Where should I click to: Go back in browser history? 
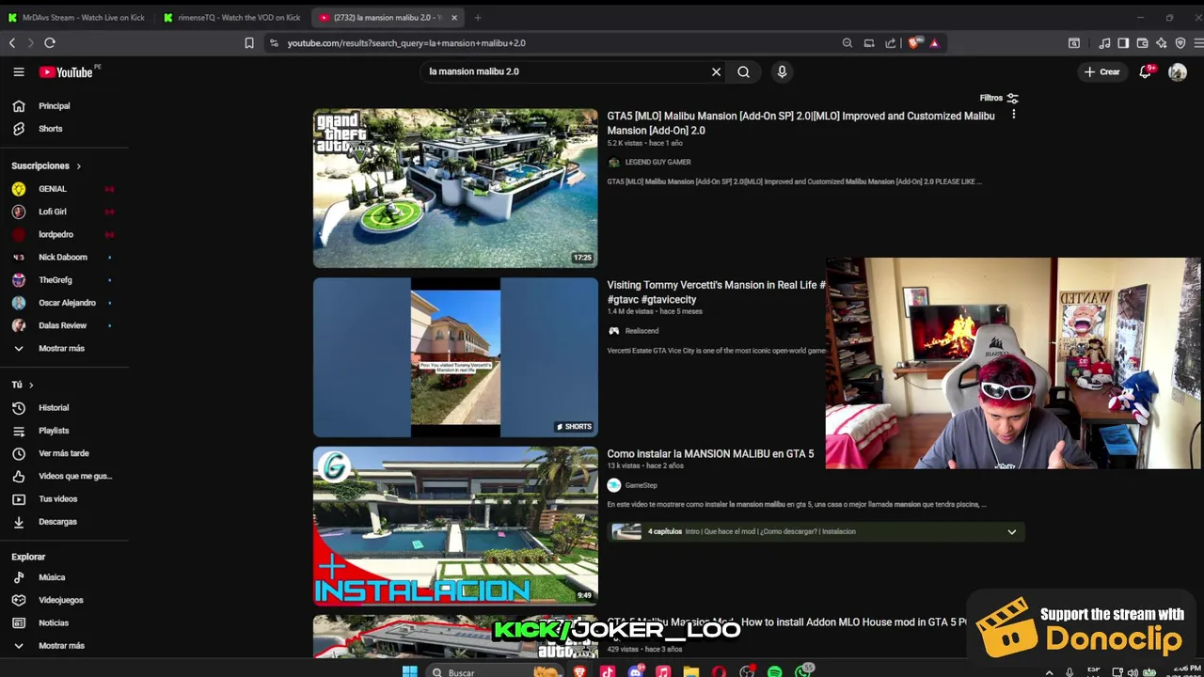[x=12, y=42]
